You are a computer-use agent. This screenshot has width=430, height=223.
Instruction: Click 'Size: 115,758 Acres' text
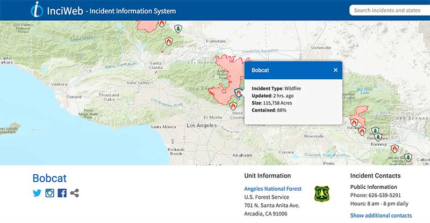pos(272,103)
